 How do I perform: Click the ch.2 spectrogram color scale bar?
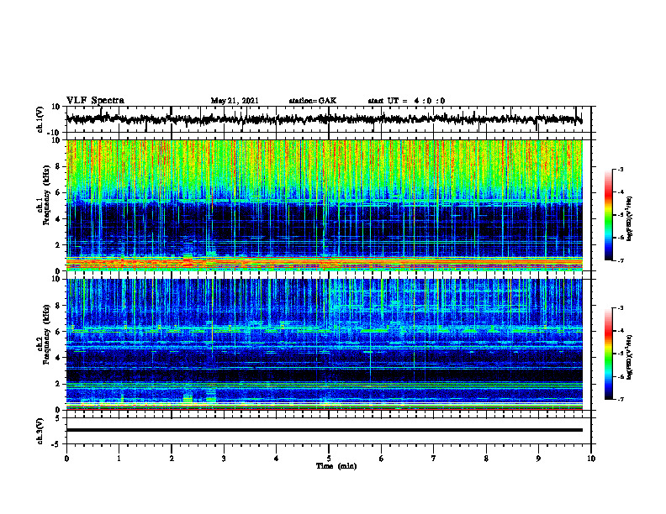[609, 354]
